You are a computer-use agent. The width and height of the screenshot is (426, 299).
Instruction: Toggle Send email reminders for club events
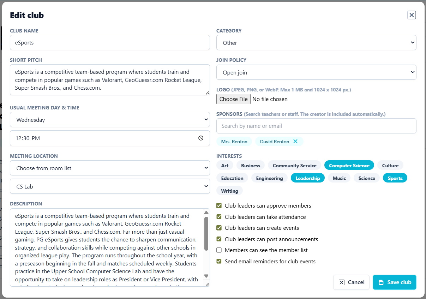[219, 262]
